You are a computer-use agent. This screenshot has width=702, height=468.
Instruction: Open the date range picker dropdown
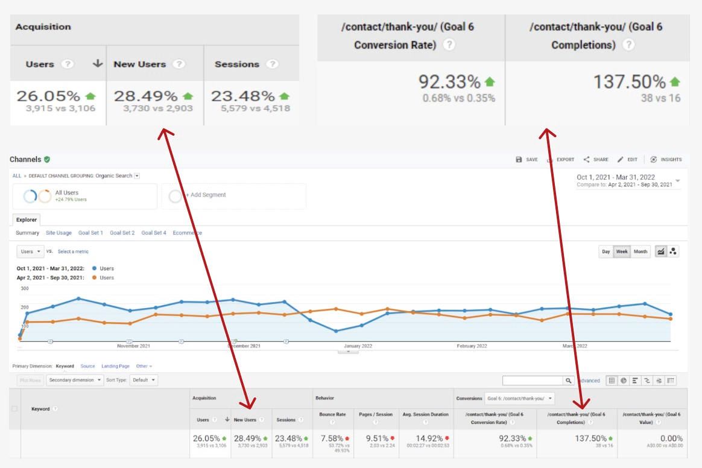[x=678, y=180]
